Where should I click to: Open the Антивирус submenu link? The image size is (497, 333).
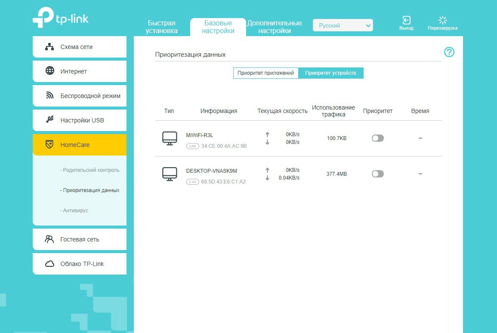(x=75, y=211)
